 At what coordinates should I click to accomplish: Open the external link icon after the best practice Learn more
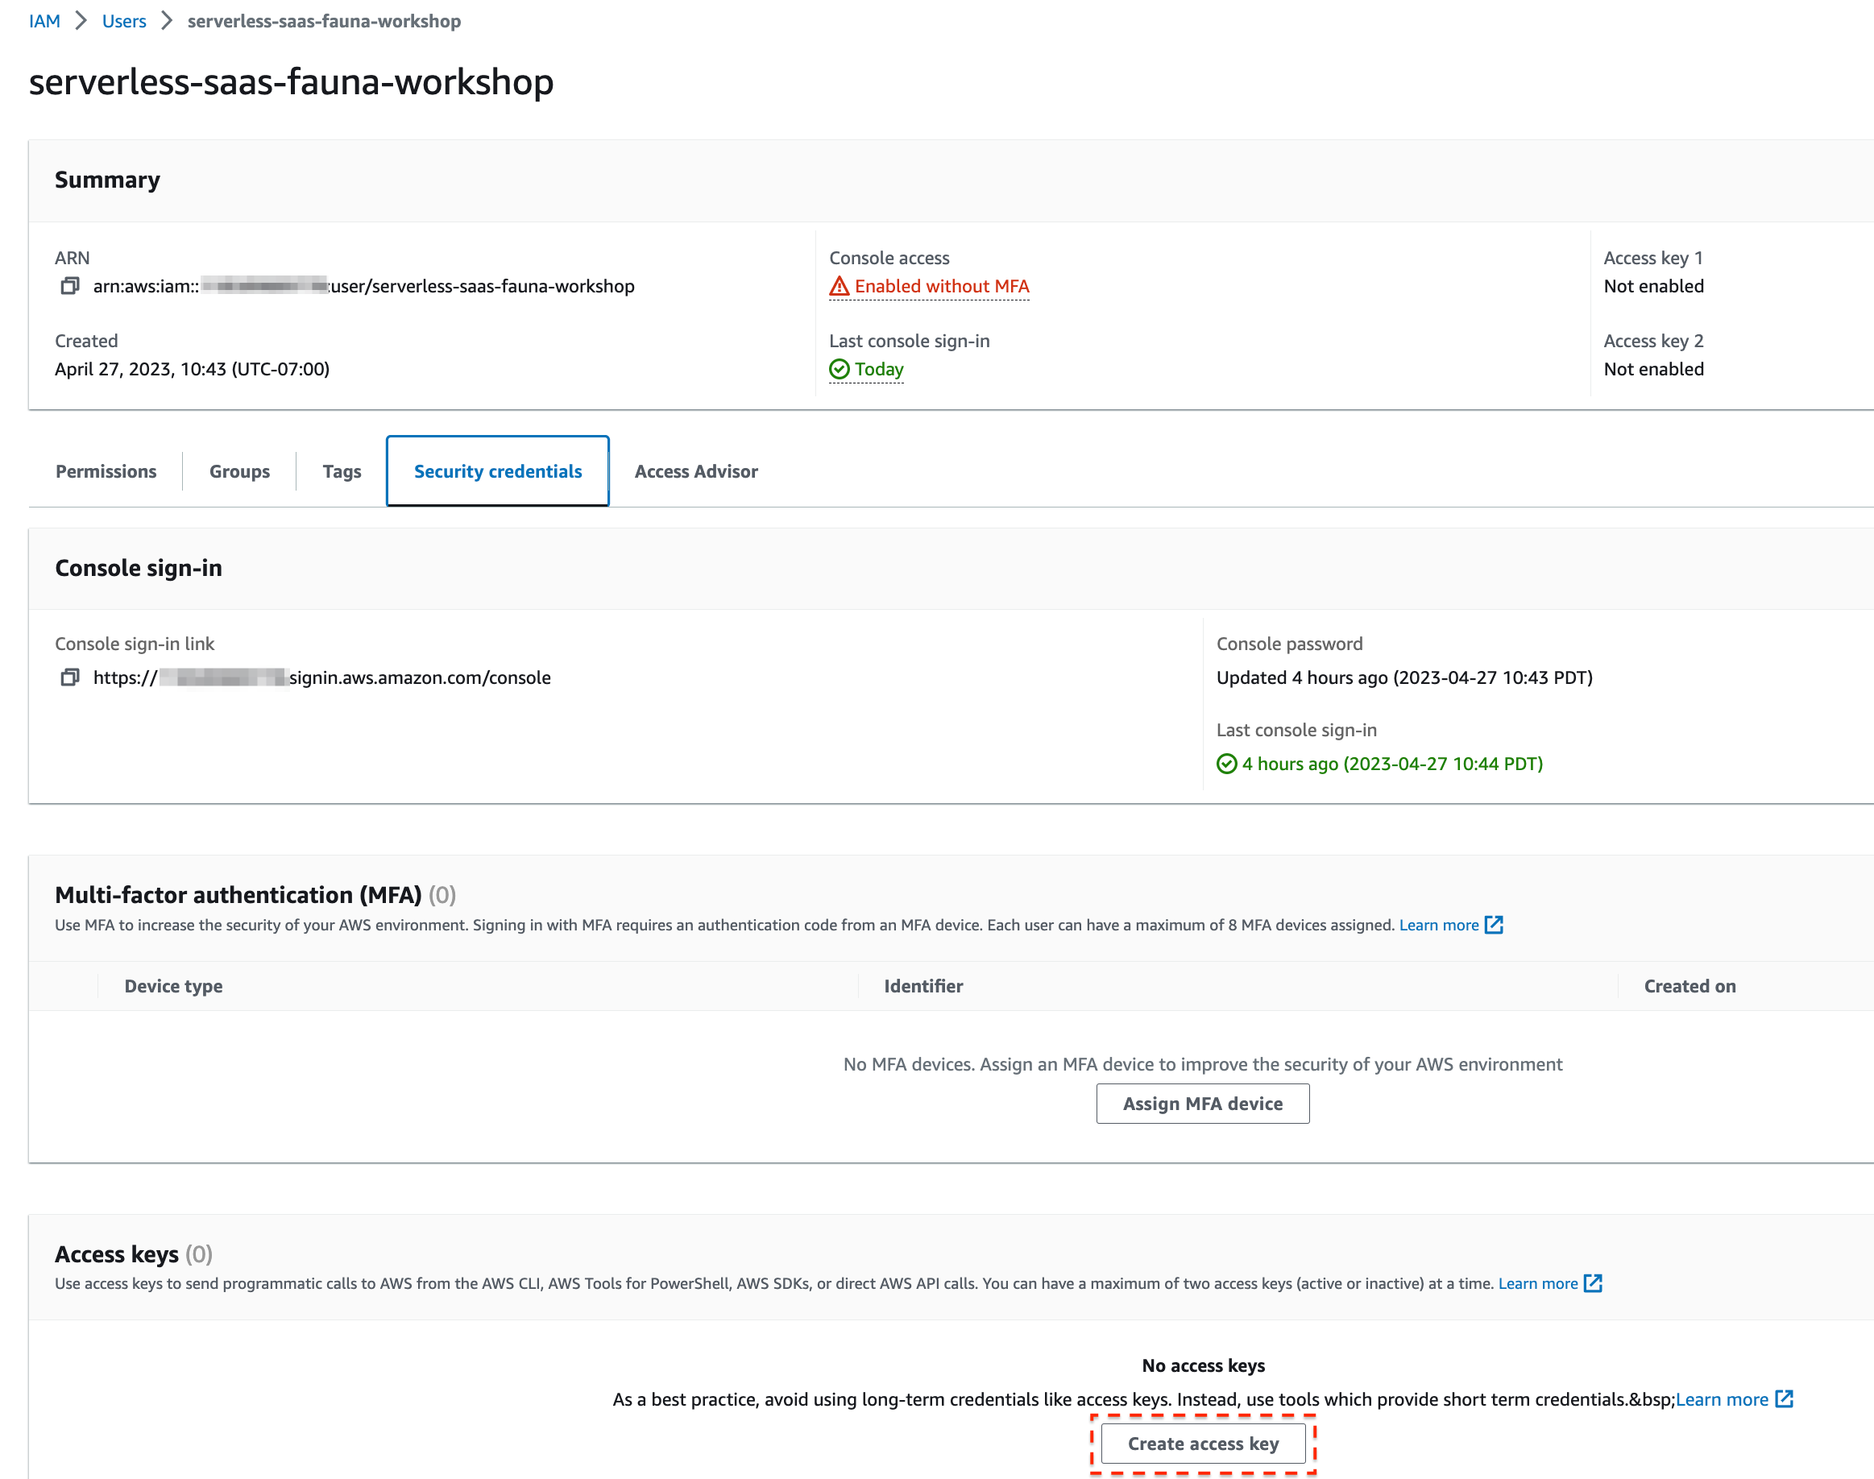[1784, 1399]
